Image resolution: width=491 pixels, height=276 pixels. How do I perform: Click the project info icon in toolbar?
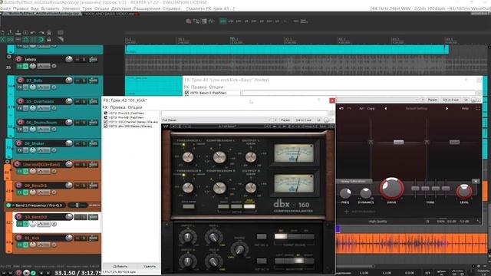pyautogui.click(x=25, y=32)
